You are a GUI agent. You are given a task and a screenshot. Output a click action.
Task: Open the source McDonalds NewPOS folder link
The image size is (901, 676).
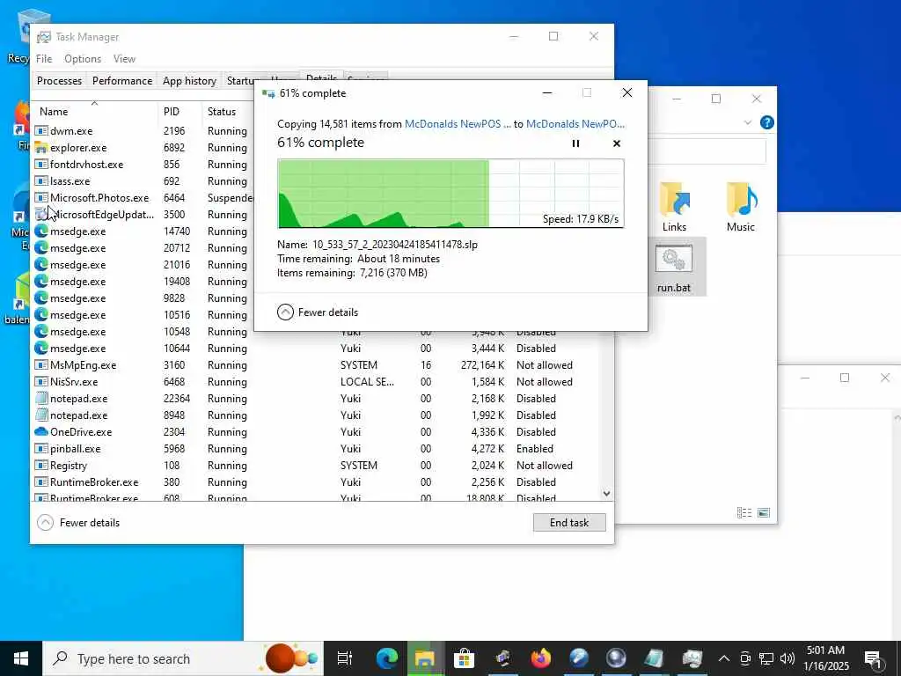click(x=458, y=123)
